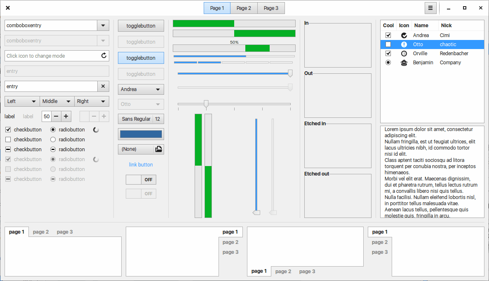Click the minus button next to 50
The image size is (489, 281).
click(56, 116)
